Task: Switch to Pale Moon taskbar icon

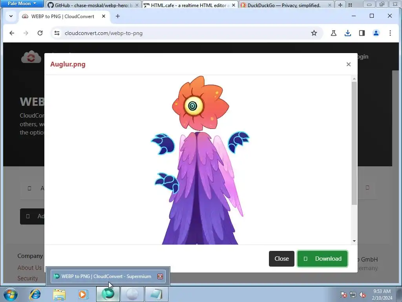Action: pos(132,294)
